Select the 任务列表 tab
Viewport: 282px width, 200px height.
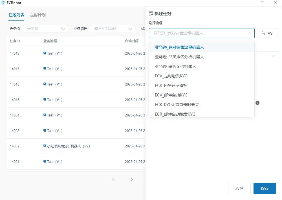(16, 15)
